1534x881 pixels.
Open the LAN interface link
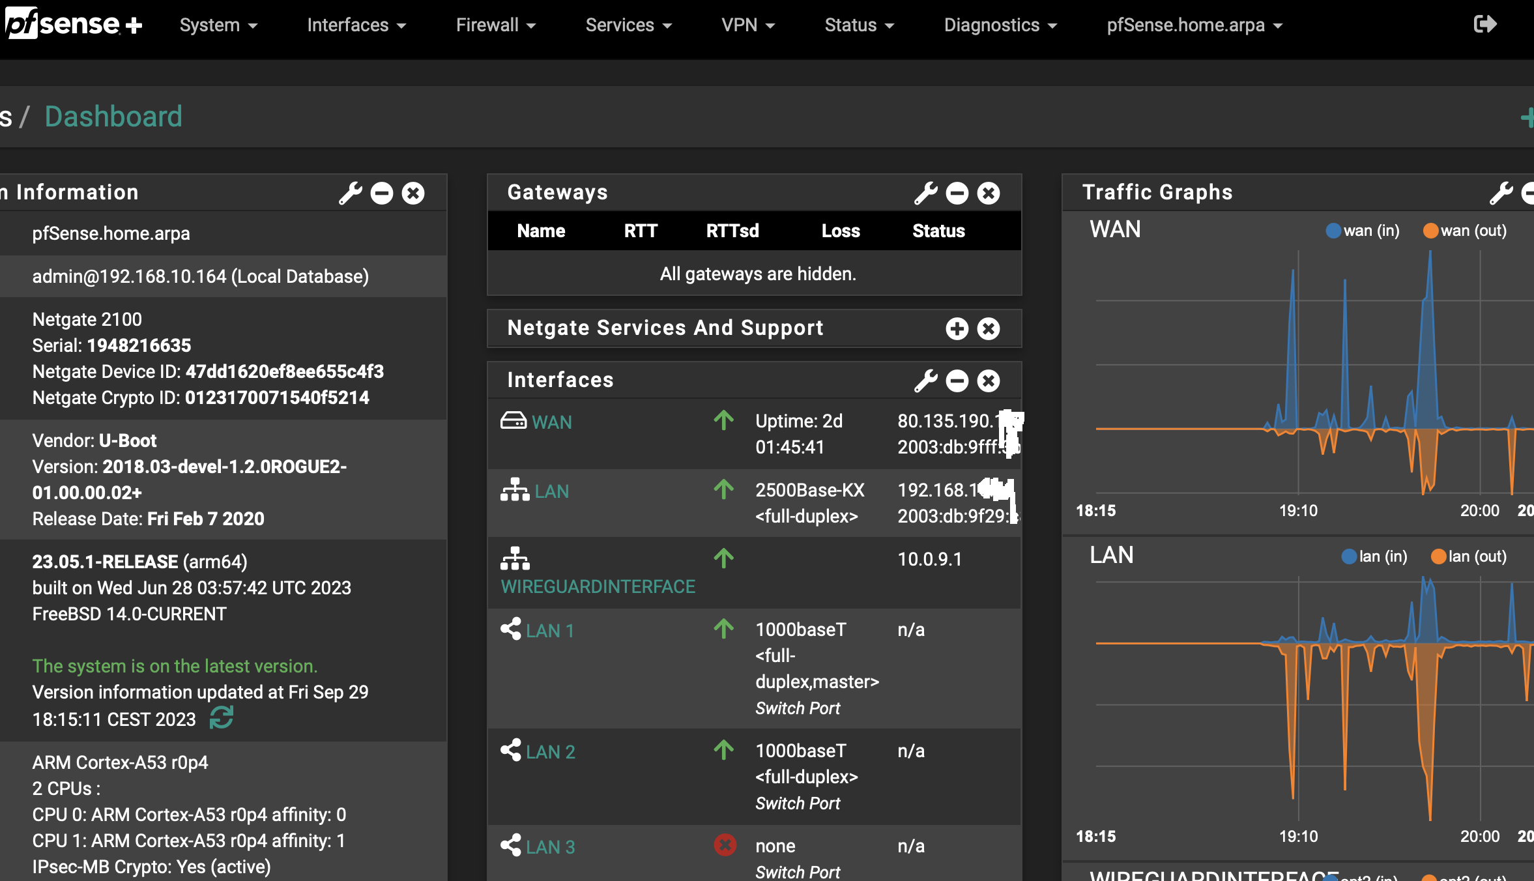pyautogui.click(x=552, y=491)
